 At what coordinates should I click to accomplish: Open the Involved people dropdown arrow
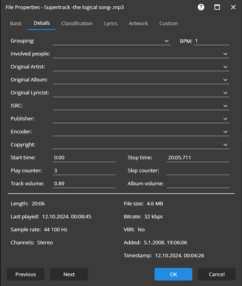click(225, 54)
